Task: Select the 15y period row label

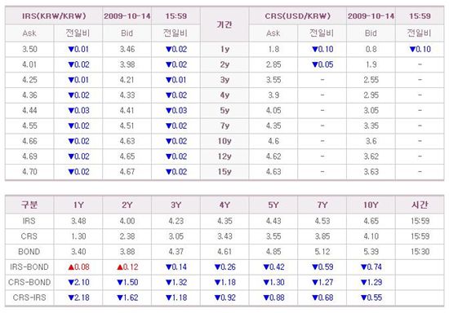Action: [x=224, y=171]
